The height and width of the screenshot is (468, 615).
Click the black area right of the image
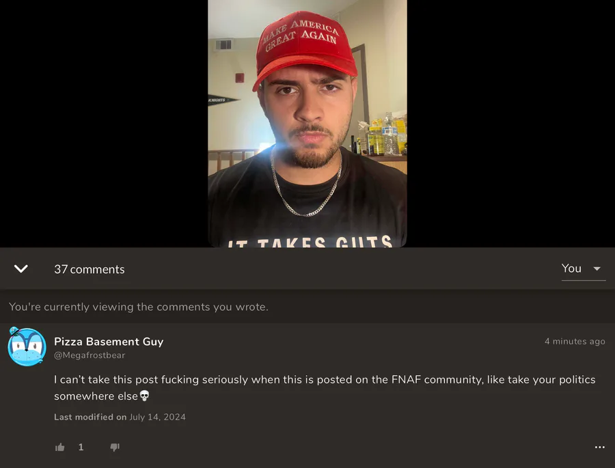[511, 124]
